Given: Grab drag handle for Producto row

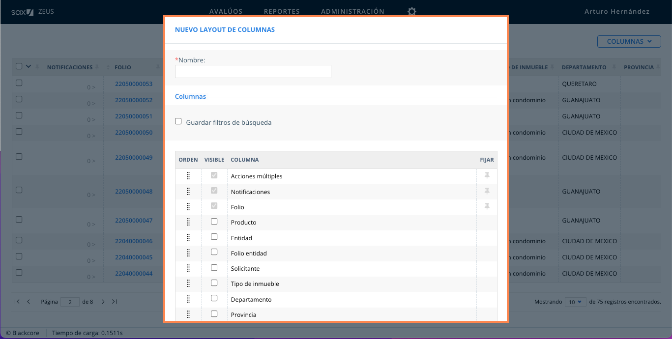Looking at the screenshot, I should coord(188,222).
